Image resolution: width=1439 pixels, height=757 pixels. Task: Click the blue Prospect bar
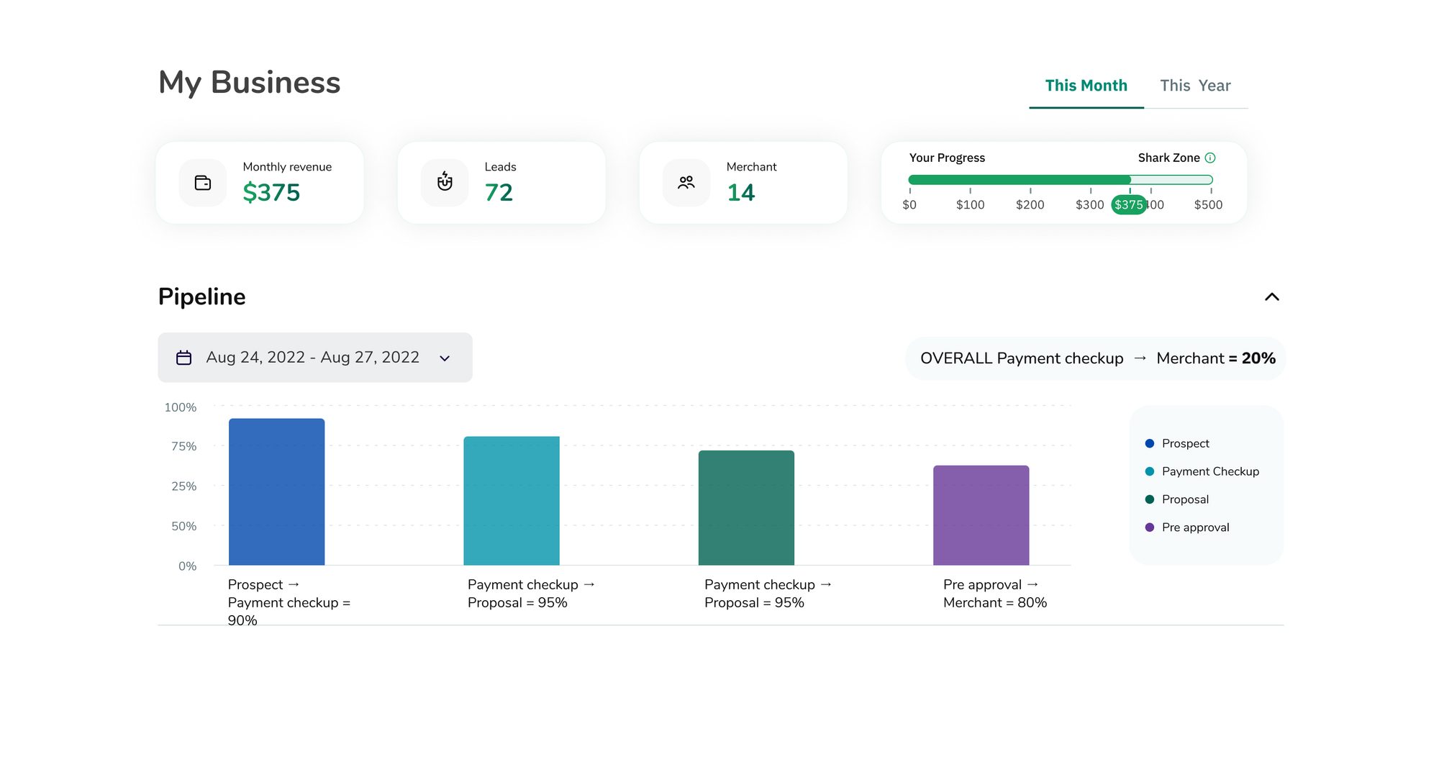277,492
